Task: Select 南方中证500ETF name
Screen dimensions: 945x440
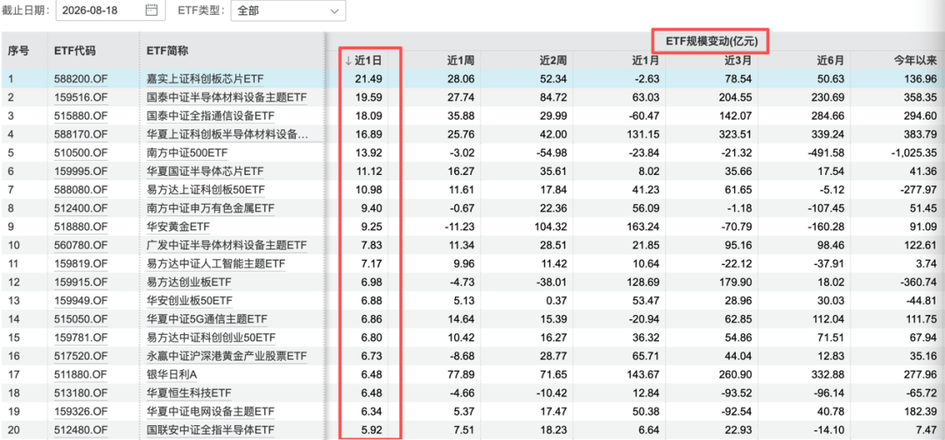Action: [x=185, y=153]
